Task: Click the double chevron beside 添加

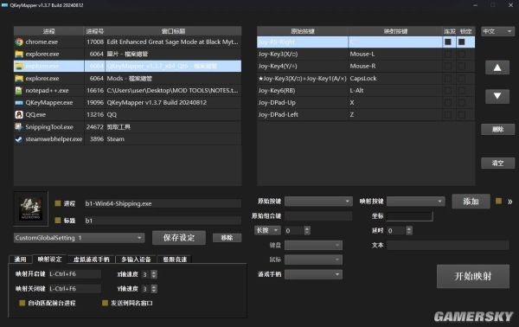Action: [509, 202]
